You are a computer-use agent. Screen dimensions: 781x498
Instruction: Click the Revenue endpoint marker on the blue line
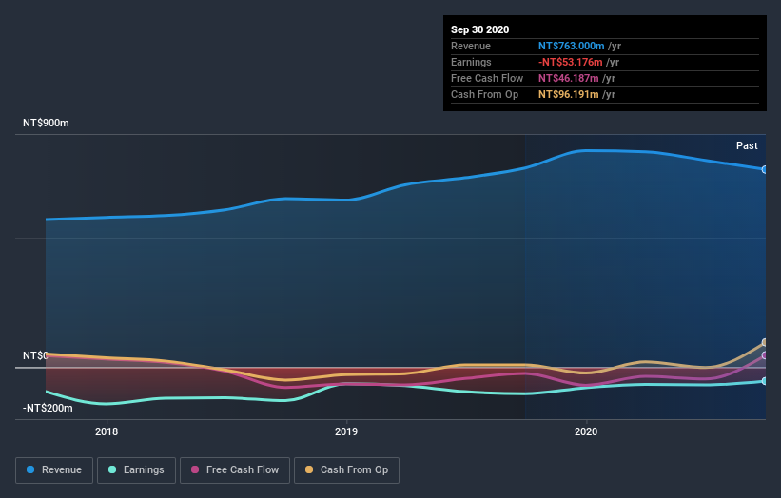(x=764, y=170)
